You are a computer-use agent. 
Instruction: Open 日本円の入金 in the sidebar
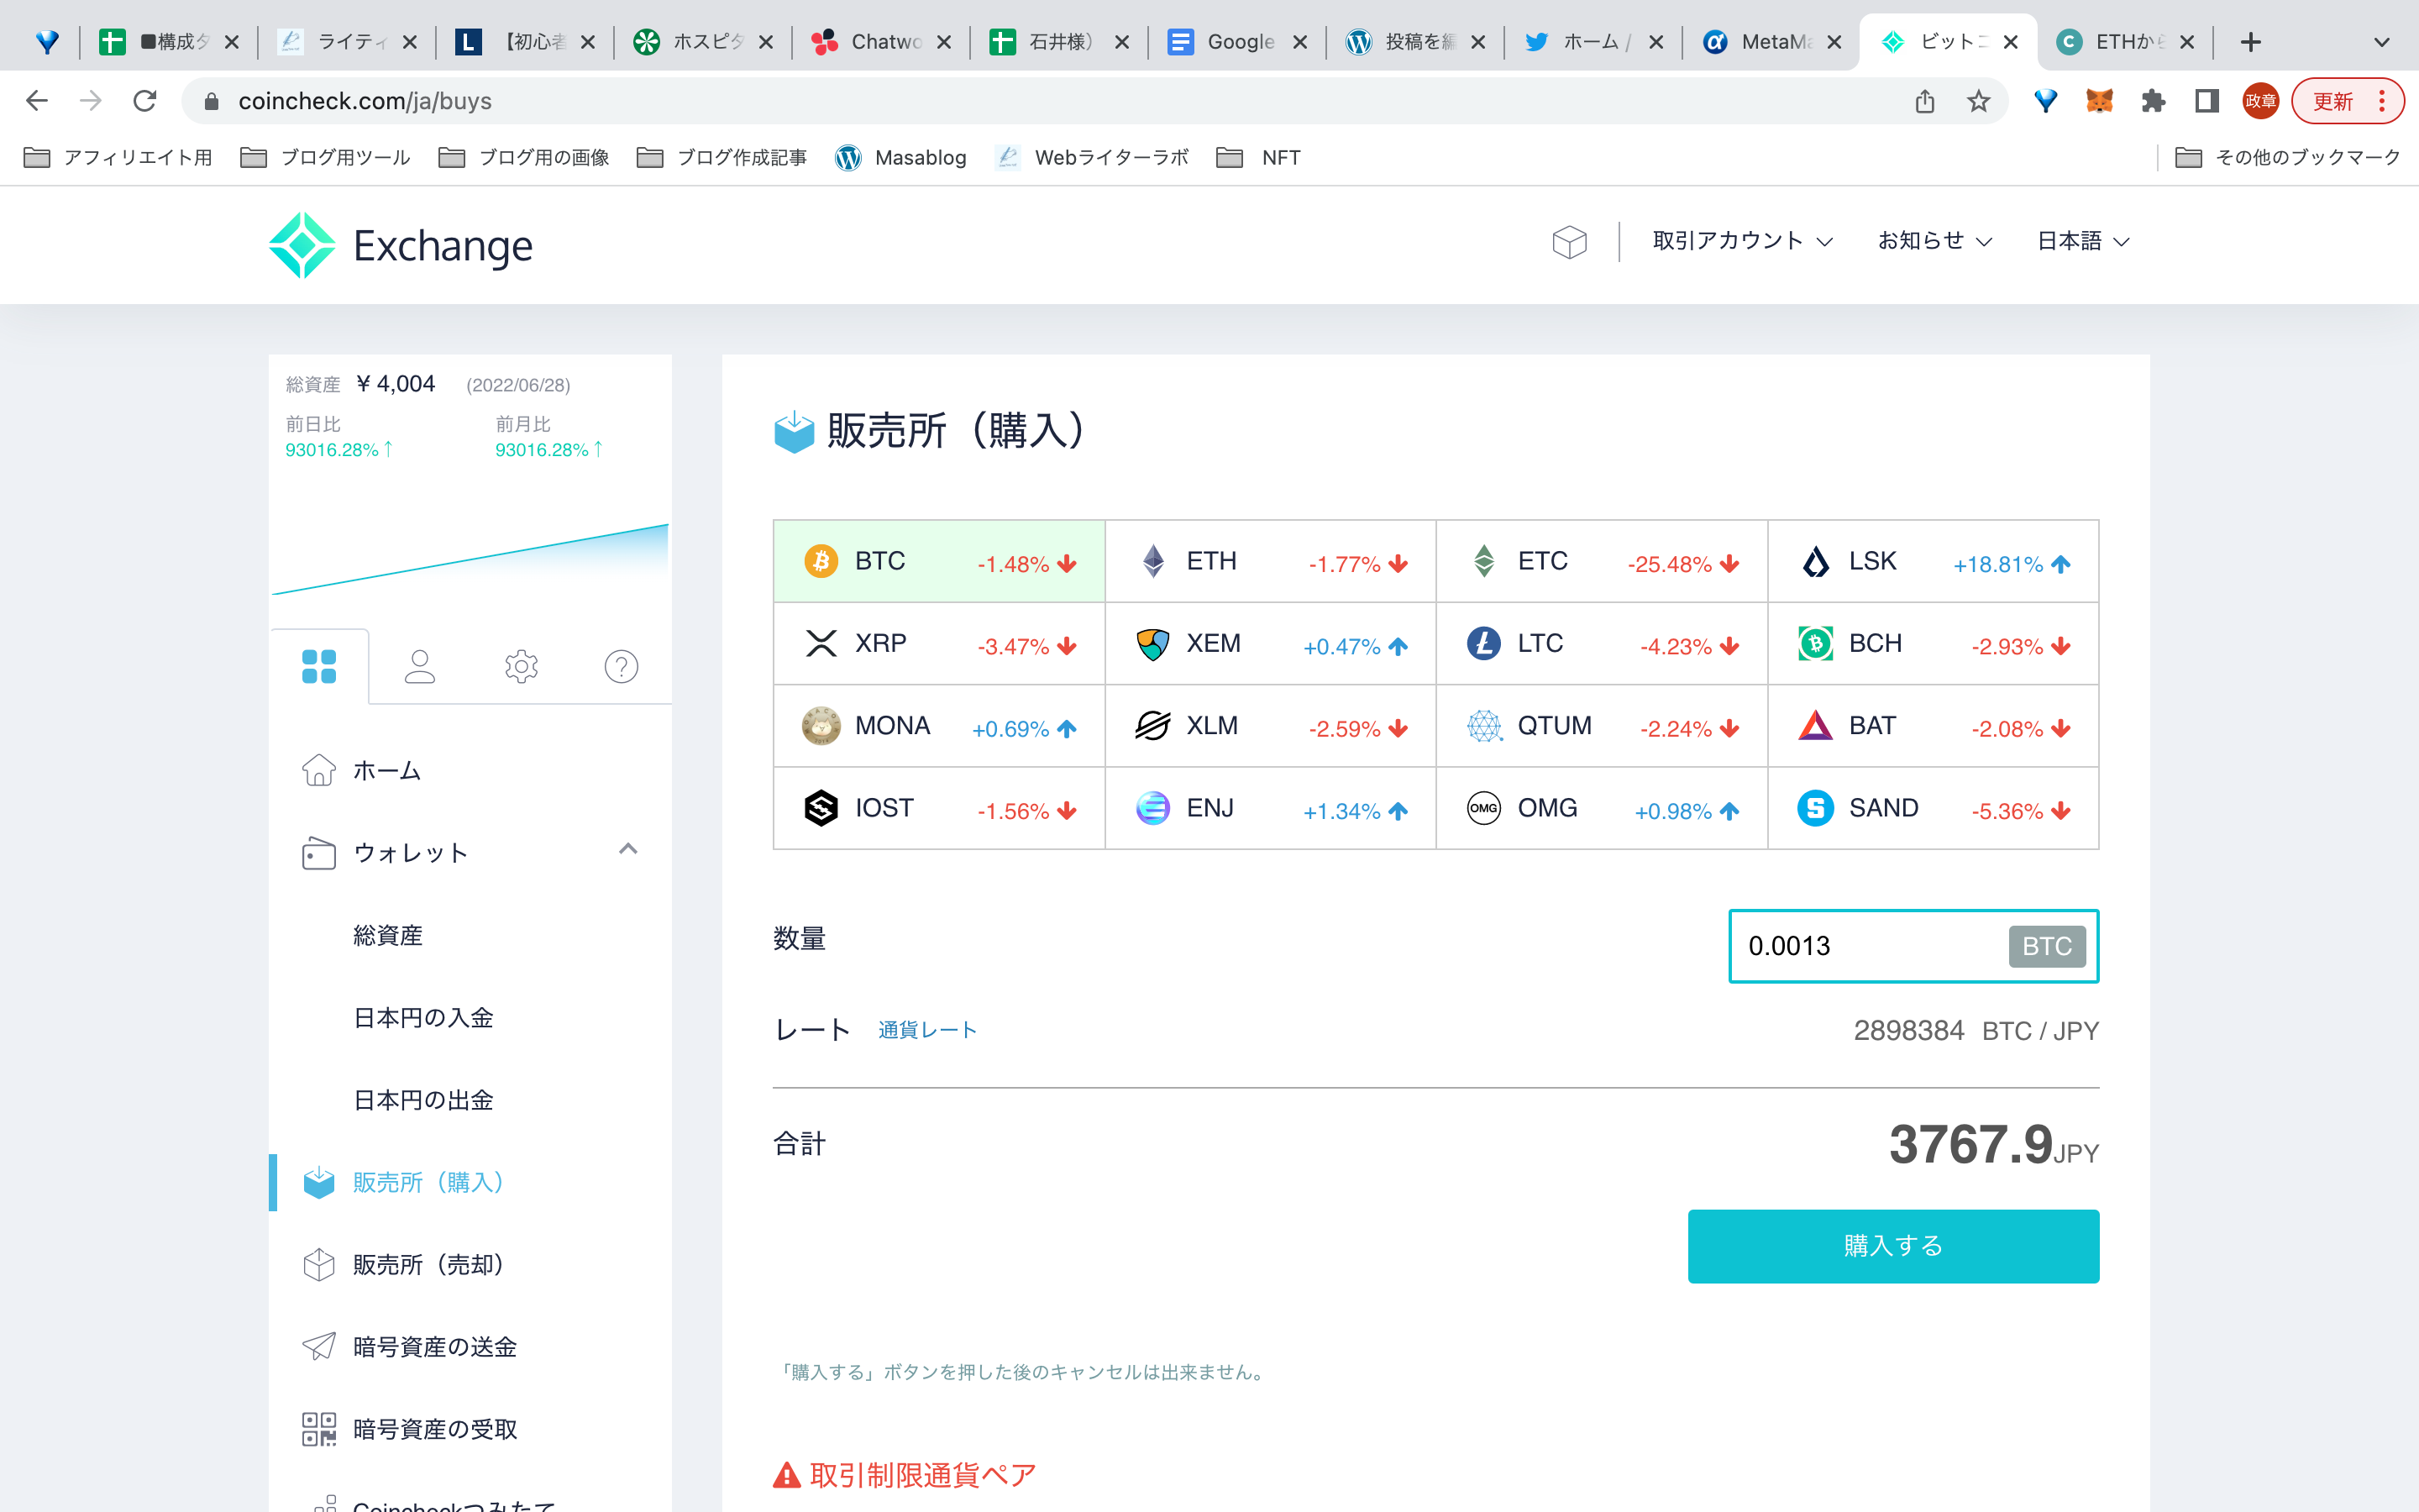(422, 1018)
